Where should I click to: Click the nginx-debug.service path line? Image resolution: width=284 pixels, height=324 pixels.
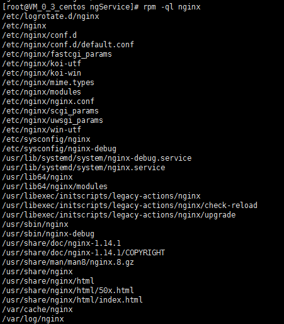[x=97, y=158]
